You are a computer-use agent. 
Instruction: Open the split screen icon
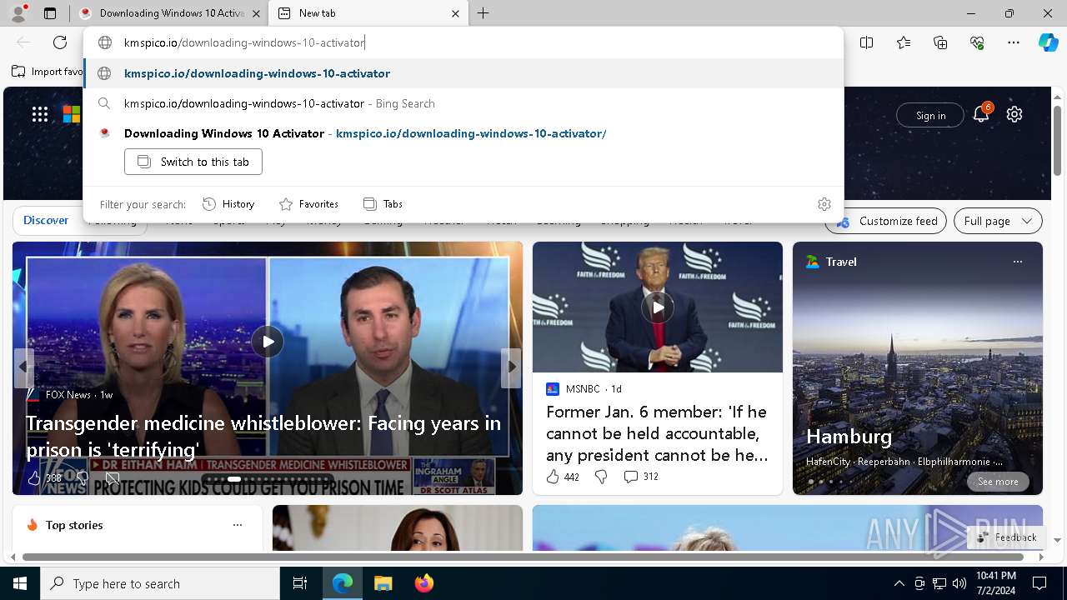pyautogui.click(x=867, y=42)
